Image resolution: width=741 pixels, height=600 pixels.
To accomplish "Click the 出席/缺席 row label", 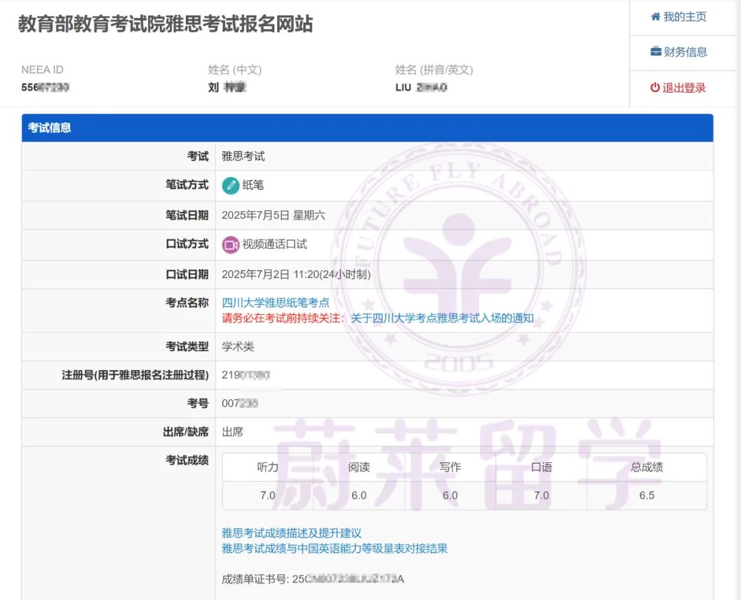I will [x=186, y=432].
